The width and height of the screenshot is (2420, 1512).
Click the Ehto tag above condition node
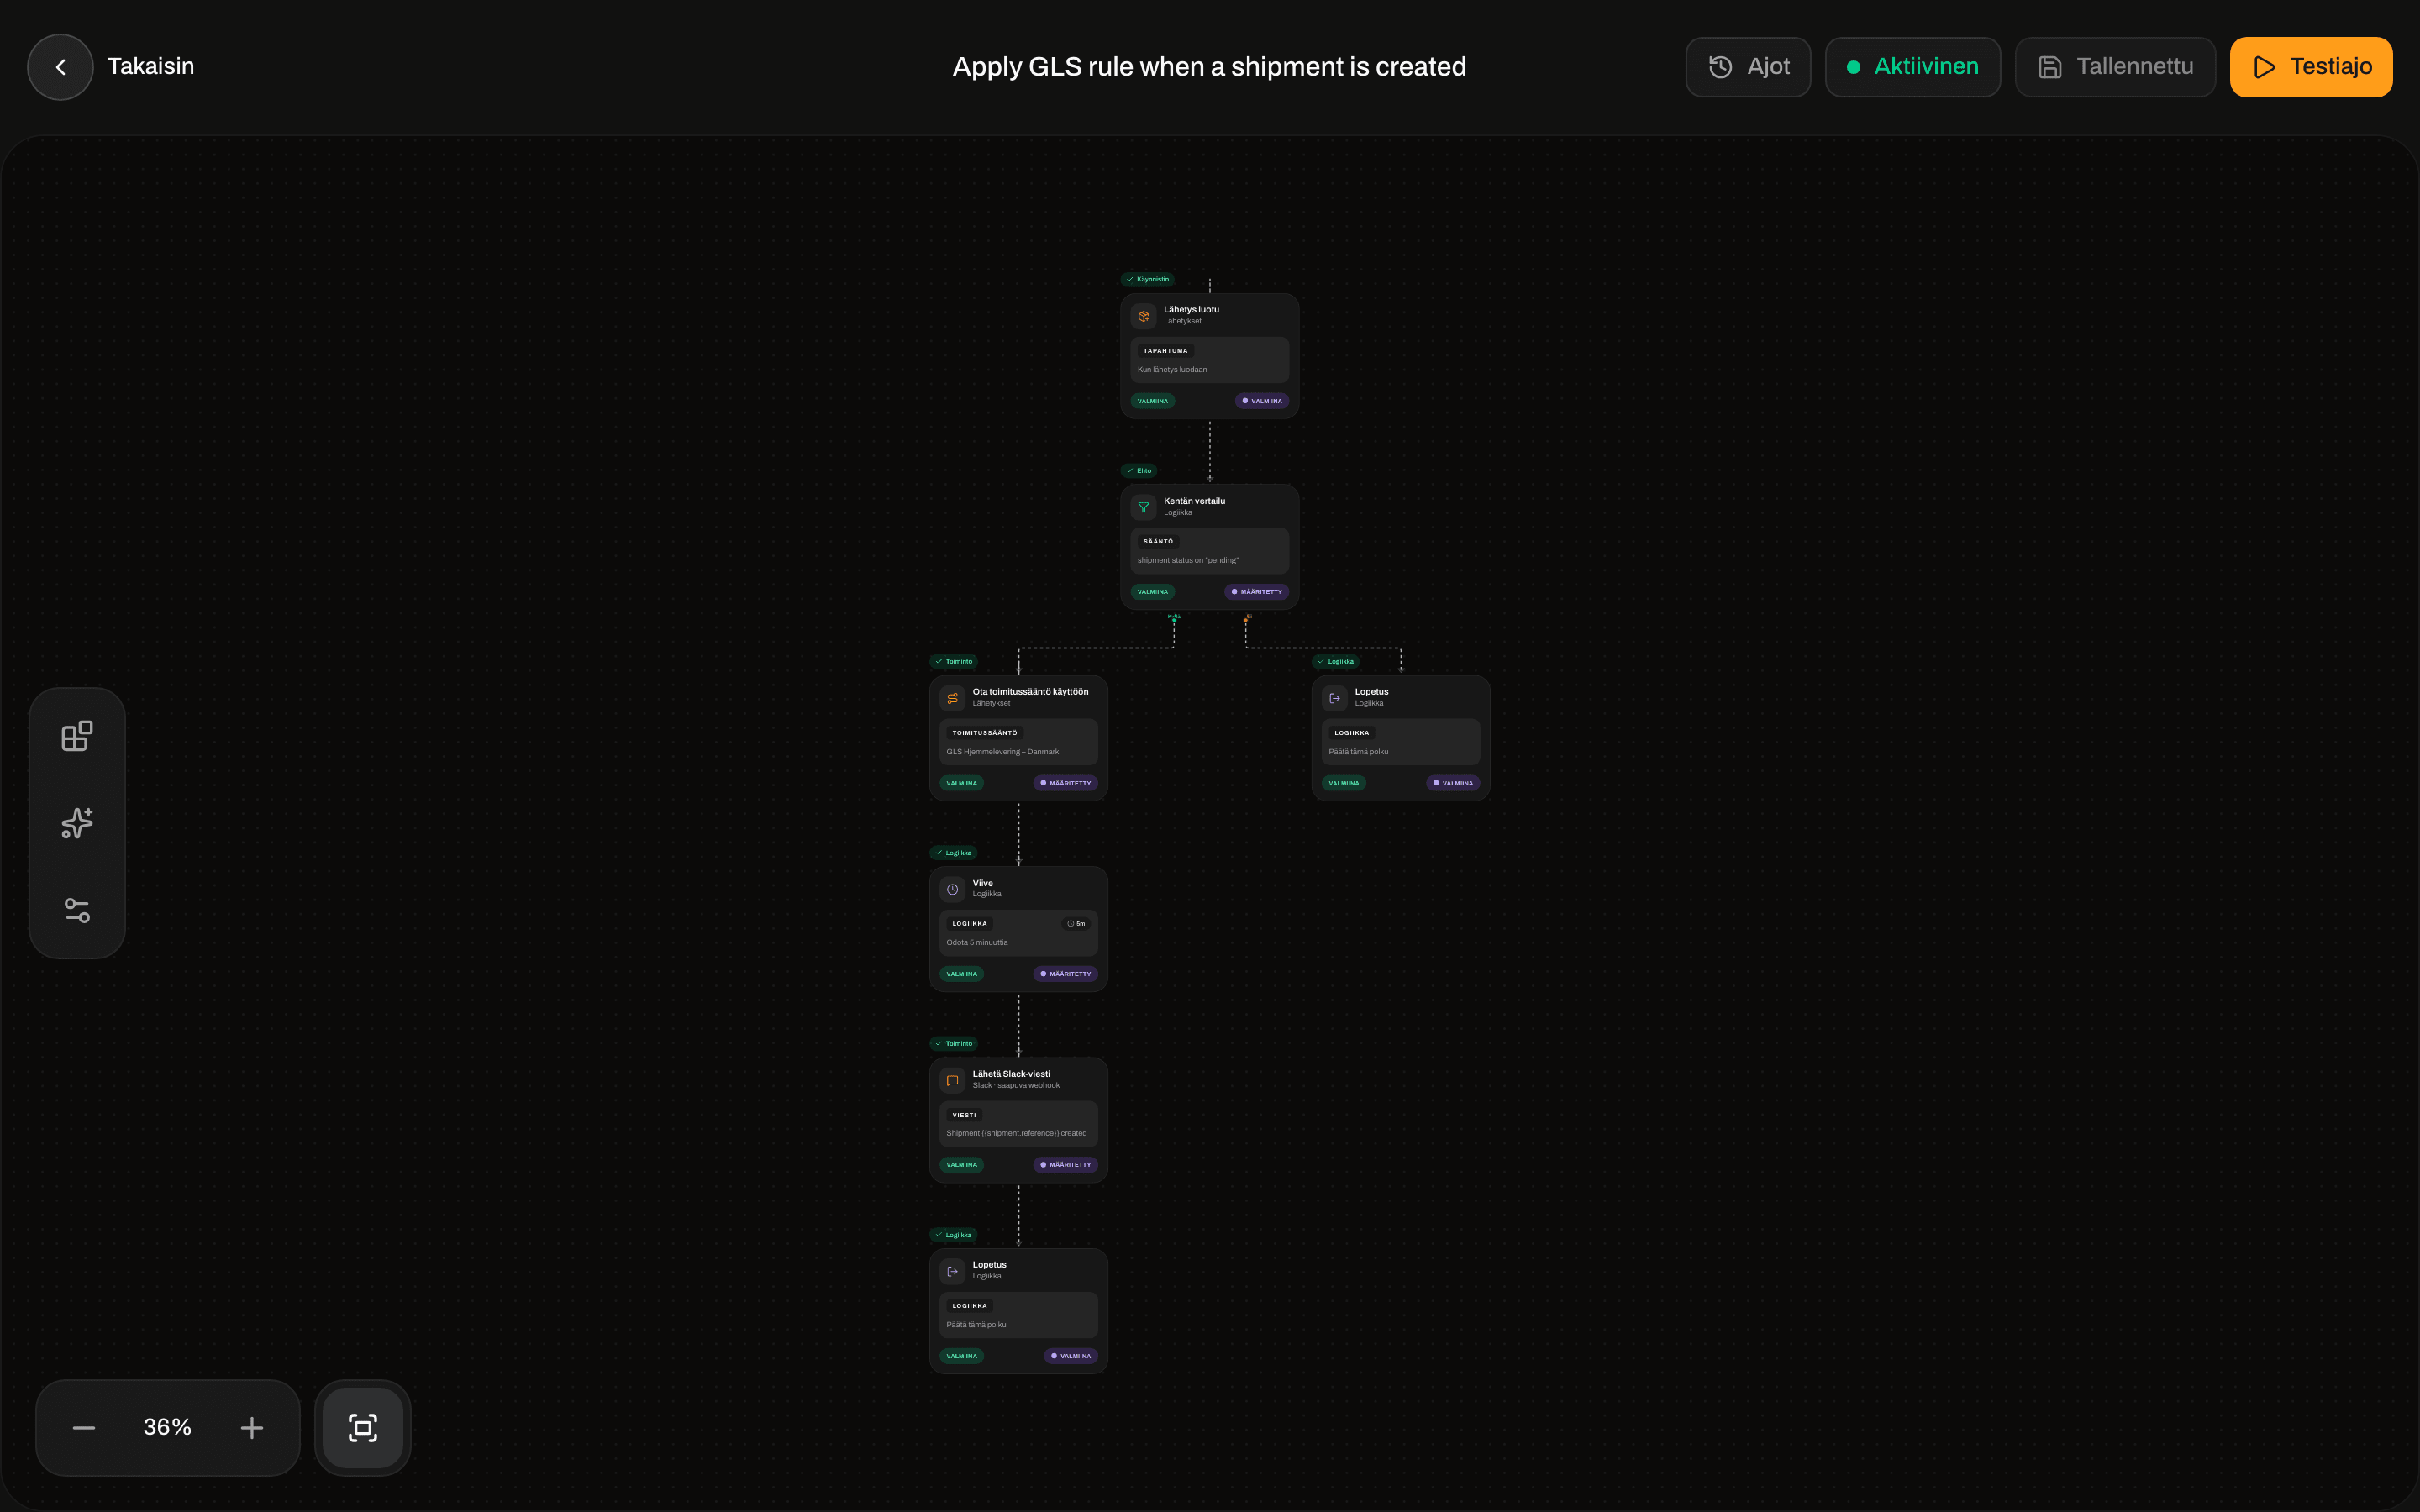[x=1138, y=470]
